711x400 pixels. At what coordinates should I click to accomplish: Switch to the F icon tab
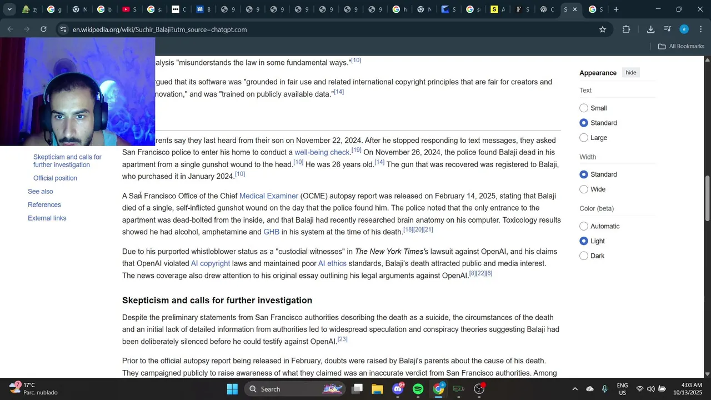point(522,9)
